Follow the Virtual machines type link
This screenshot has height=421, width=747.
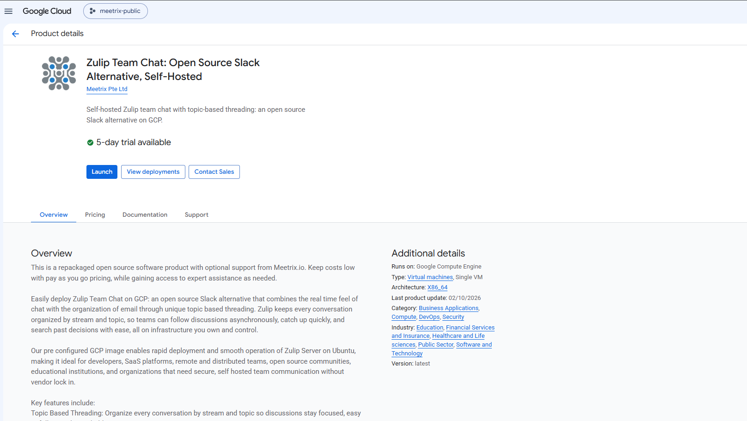[x=430, y=277]
